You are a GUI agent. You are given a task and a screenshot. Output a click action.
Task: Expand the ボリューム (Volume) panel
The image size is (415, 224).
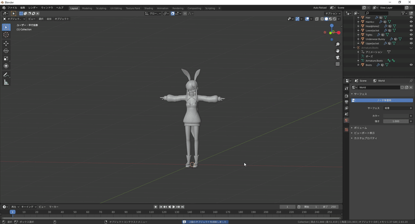coord(359,128)
